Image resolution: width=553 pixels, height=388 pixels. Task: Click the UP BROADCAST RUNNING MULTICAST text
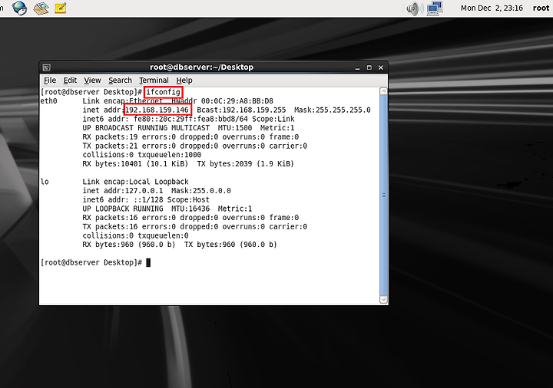tap(146, 128)
